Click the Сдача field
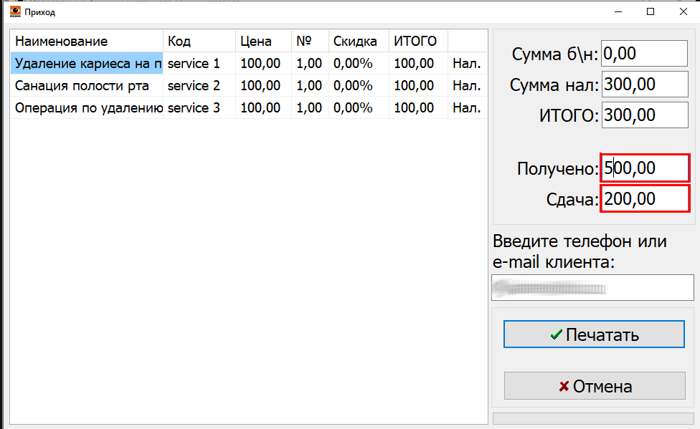700x429 pixels. 644,199
